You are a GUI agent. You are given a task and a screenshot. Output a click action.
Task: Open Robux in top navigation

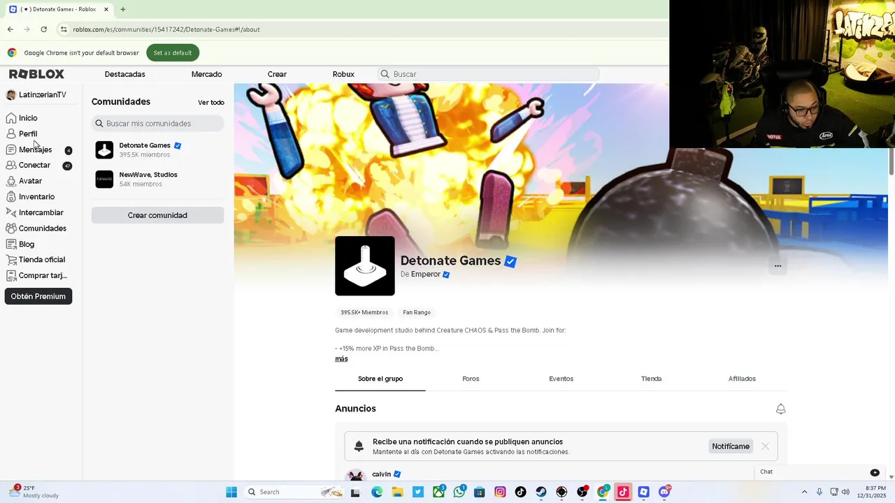[x=343, y=74]
